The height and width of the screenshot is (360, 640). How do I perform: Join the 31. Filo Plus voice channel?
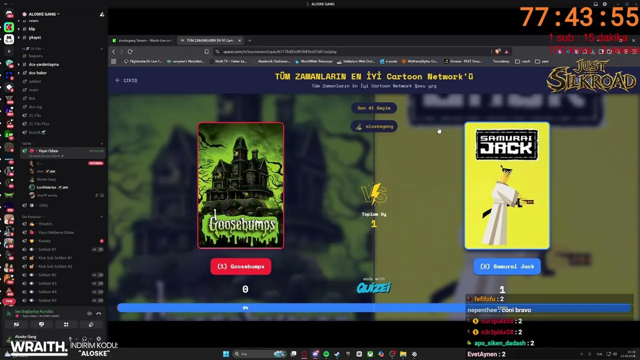point(62,124)
